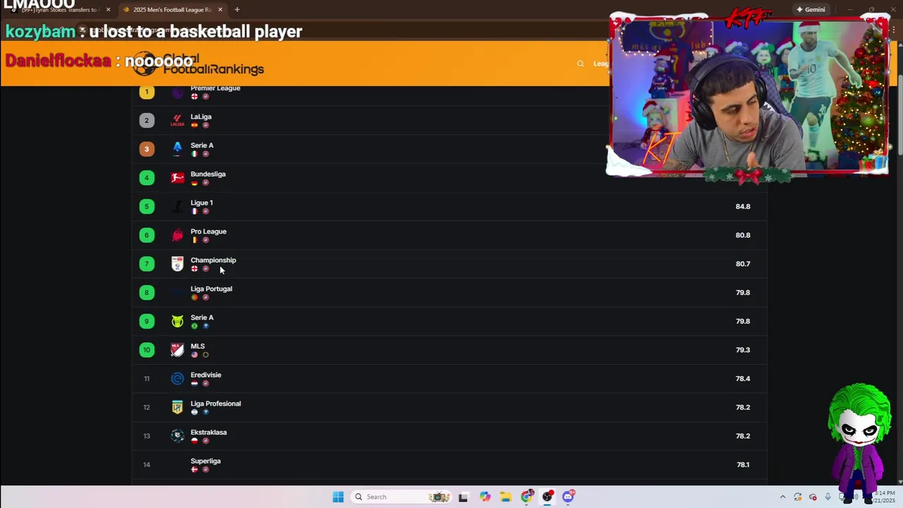Click the microphone icon in system tray

828,497
